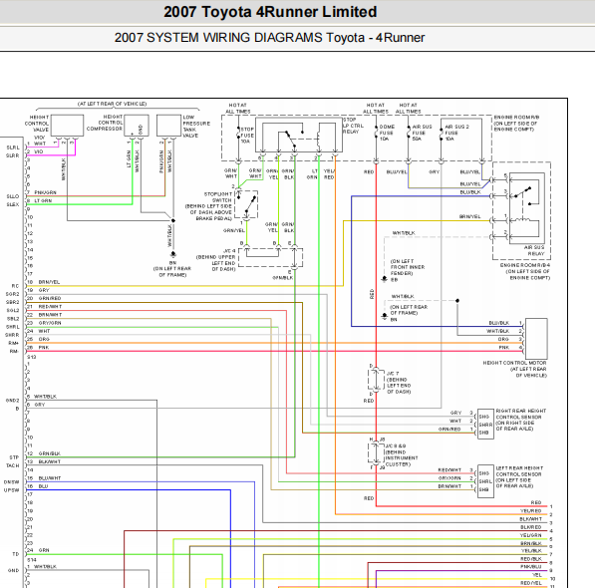This screenshot has width=595, height=588.
Task: Click pin "21 RED/WHT" wire label
Action: [x=44, y=307]
